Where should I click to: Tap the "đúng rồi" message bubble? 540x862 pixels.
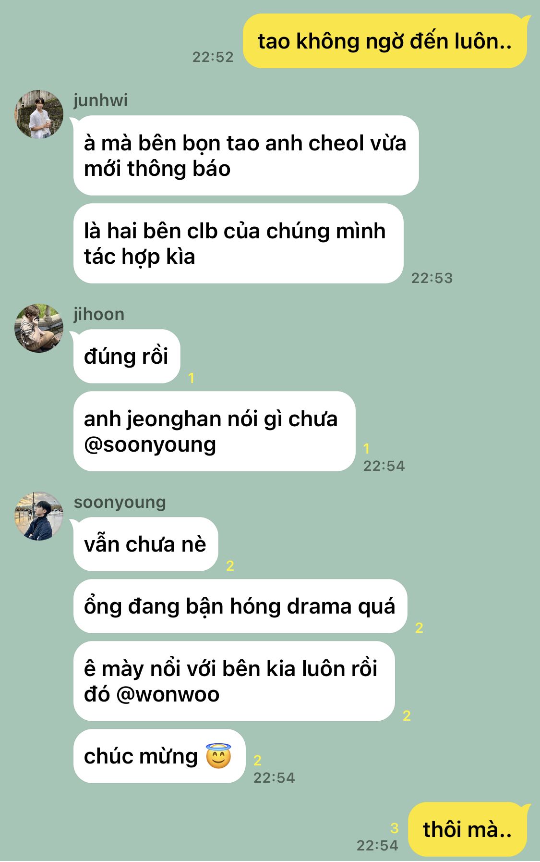pyautogui.click(x=127, y=357)
